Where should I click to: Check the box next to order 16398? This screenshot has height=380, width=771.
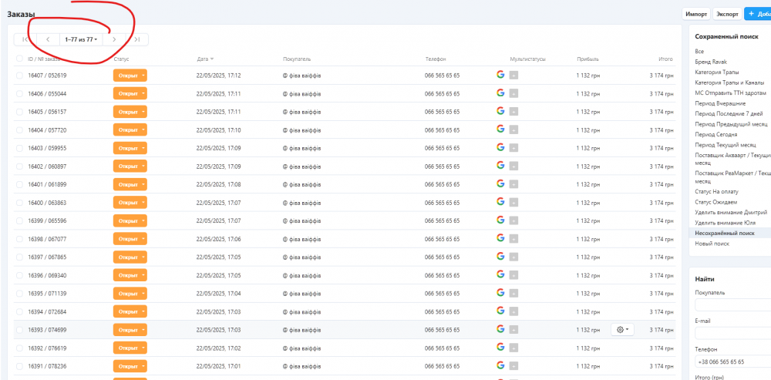click(x=19, y=239)
